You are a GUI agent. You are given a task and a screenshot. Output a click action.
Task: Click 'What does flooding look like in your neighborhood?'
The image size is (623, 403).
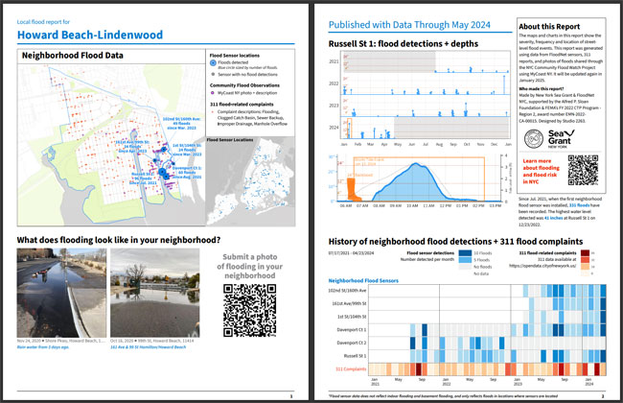tap(119, 240)
